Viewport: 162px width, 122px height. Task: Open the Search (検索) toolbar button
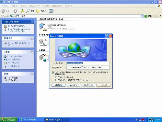(x=30, y=11)
